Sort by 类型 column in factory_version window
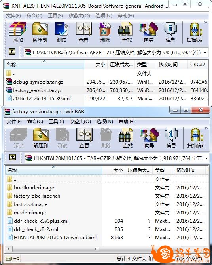Image resolution: width=212 pixels, height=265 pixels. pos(163,170)
